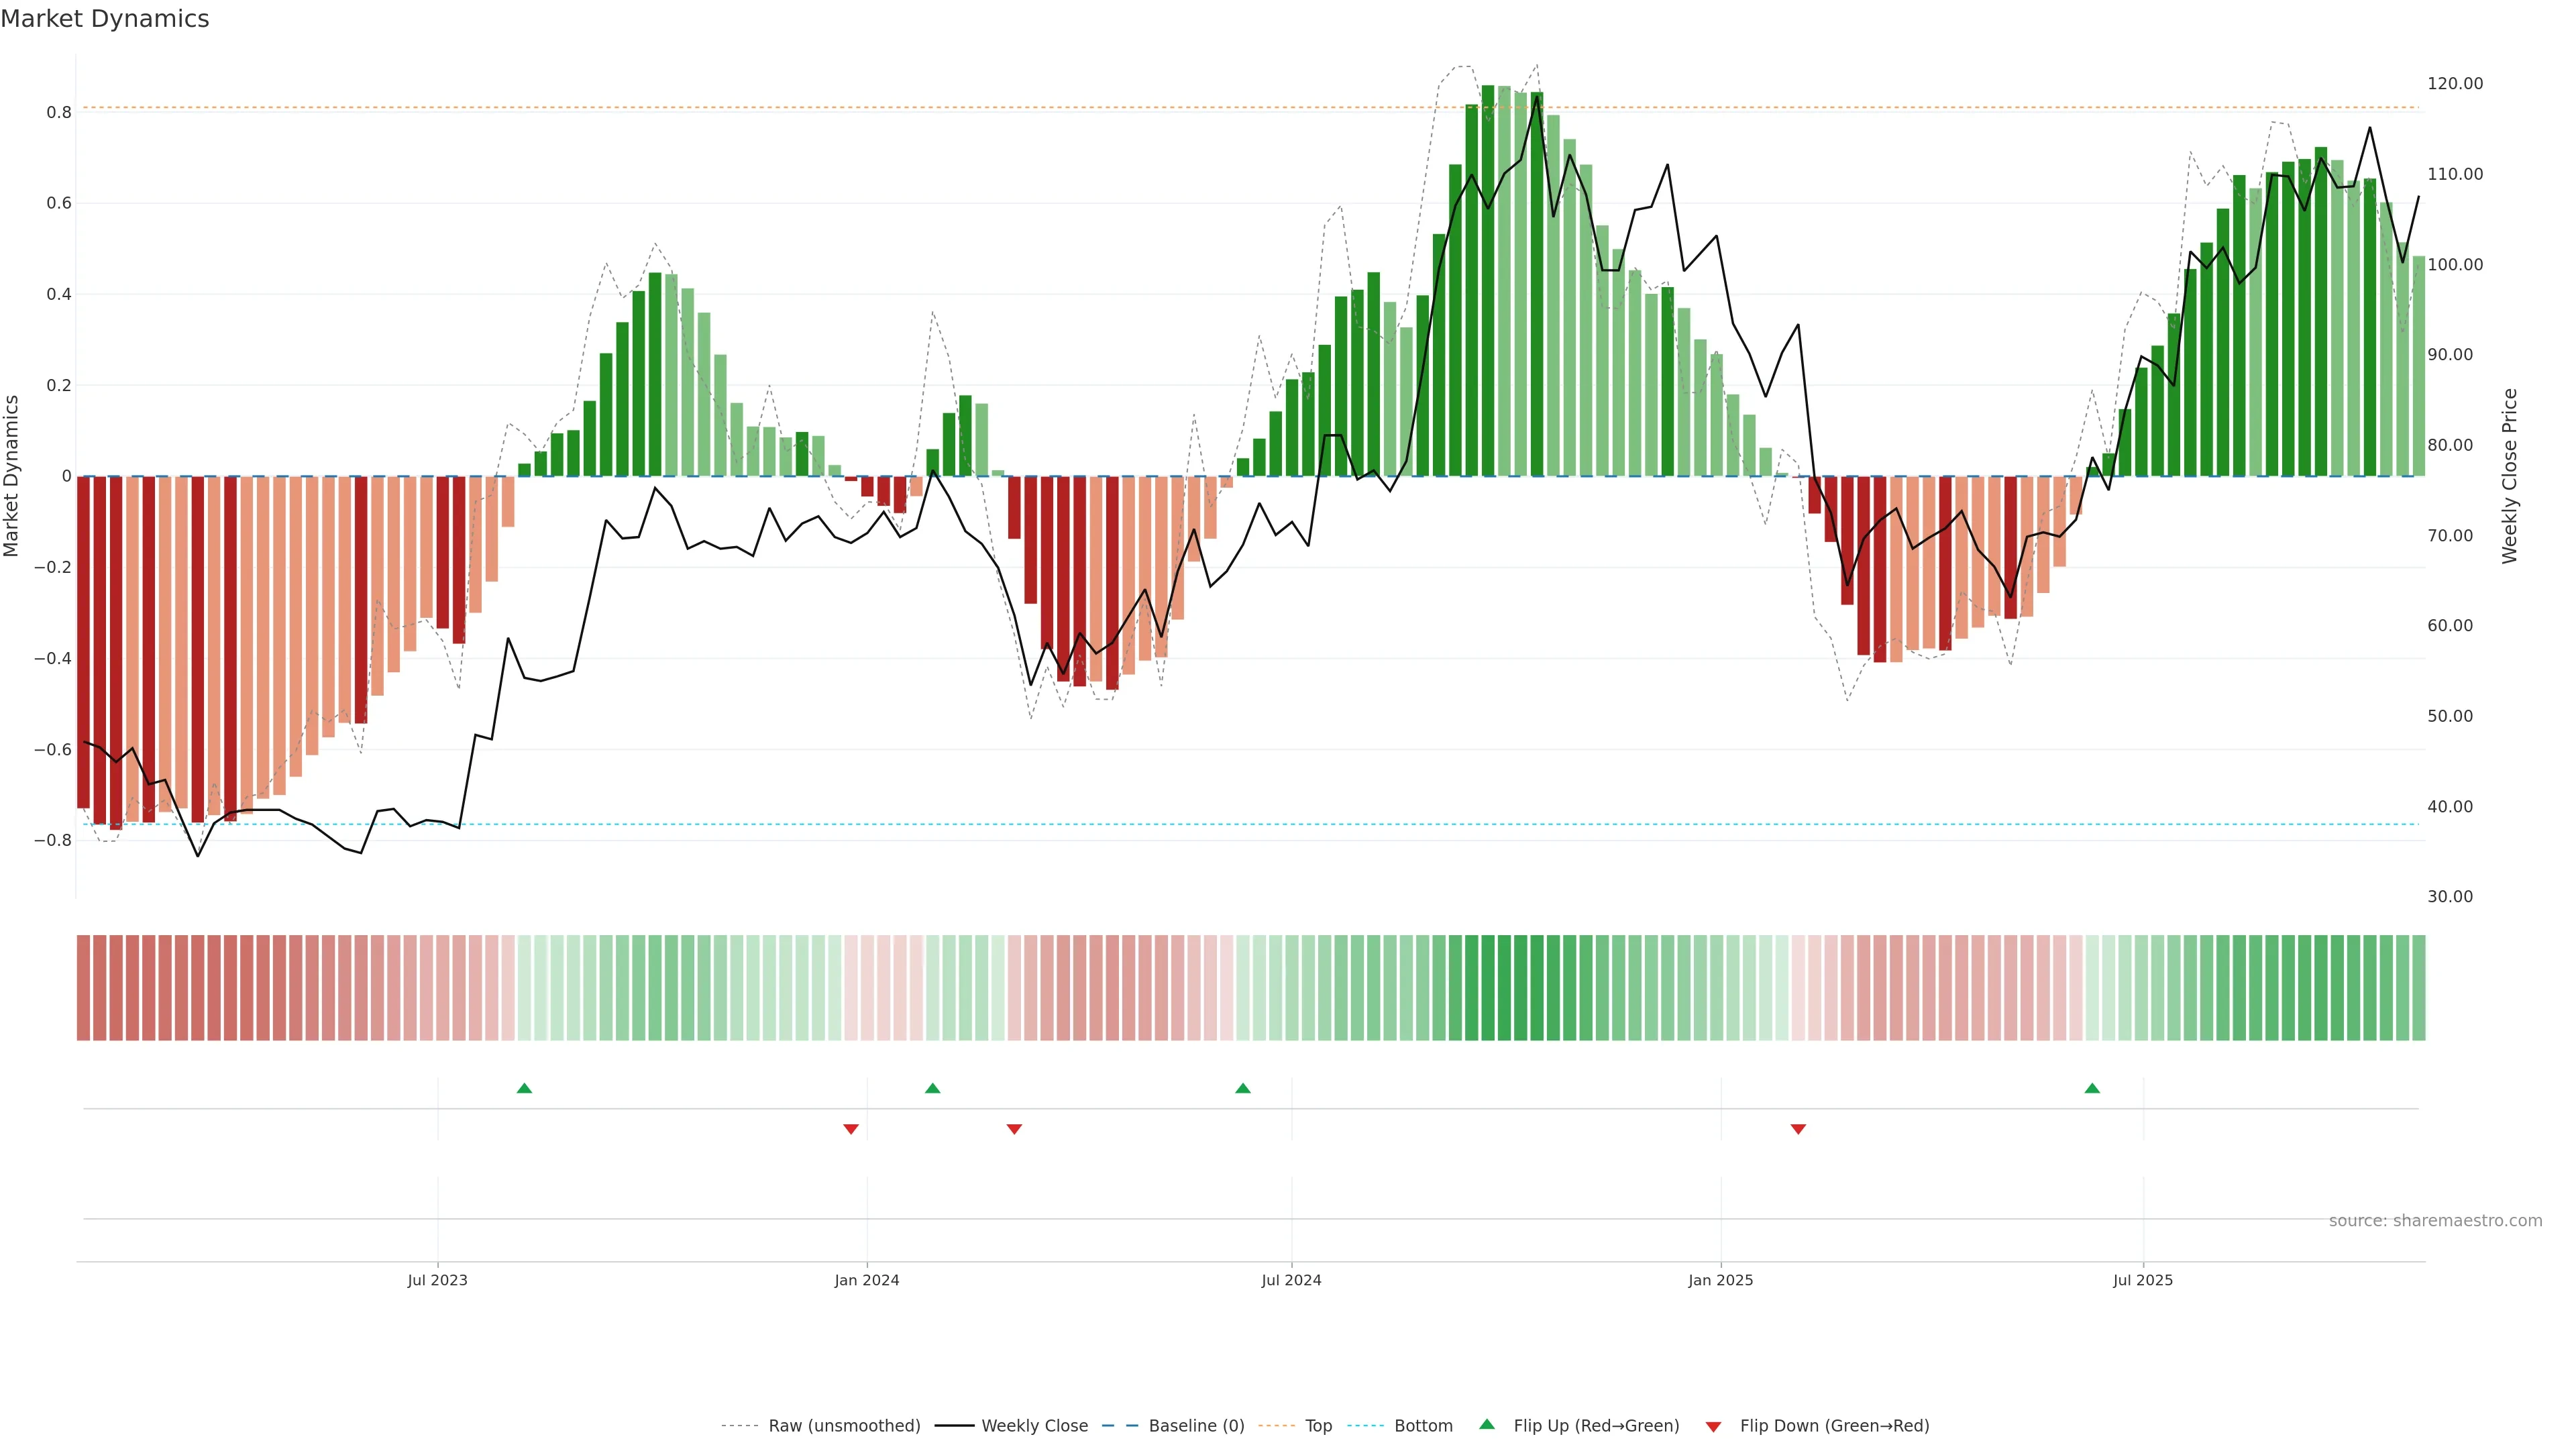The height and width of the screenshot is (1449, 2576).
Task: Click the flip-up triangle before Jul 2025
Action: click(x=2092, y=1088)
